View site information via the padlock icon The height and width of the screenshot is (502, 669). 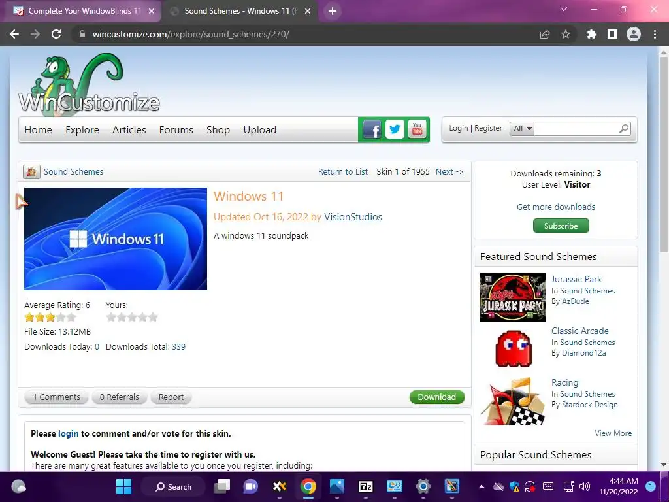(82, 34)
